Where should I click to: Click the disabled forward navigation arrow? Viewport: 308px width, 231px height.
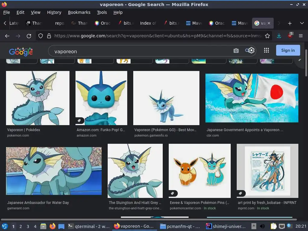18,36
